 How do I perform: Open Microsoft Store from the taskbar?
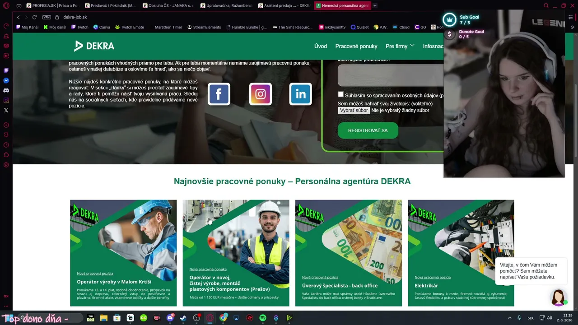tap(117, 318)
